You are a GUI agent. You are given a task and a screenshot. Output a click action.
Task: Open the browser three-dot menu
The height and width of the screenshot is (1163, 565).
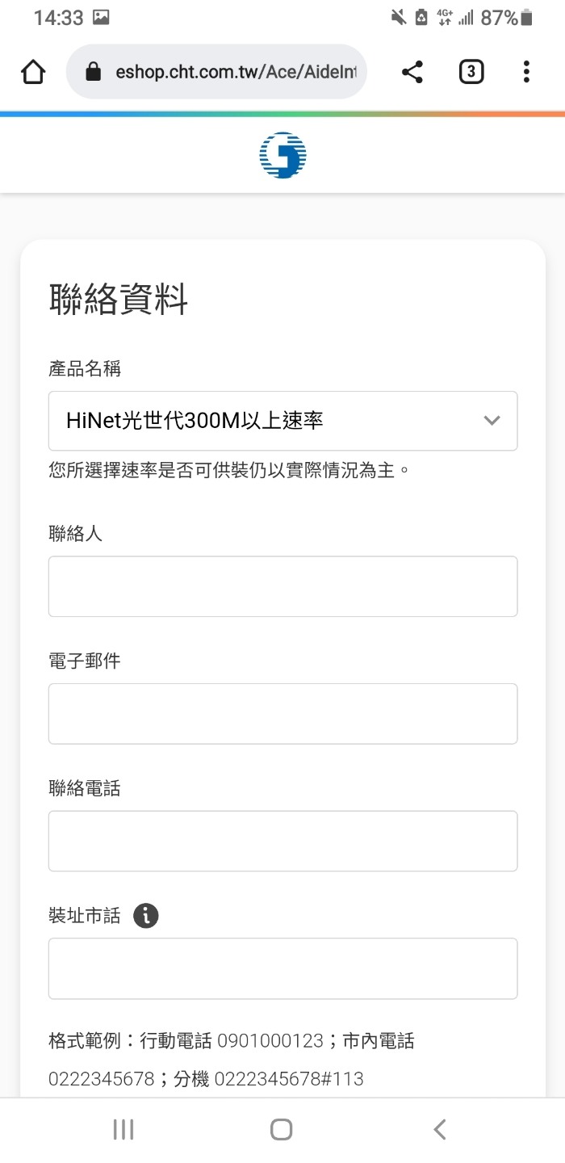coord(526,72)
